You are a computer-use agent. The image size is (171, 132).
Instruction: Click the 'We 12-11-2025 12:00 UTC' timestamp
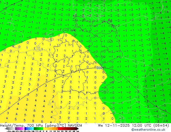(125, 126)
